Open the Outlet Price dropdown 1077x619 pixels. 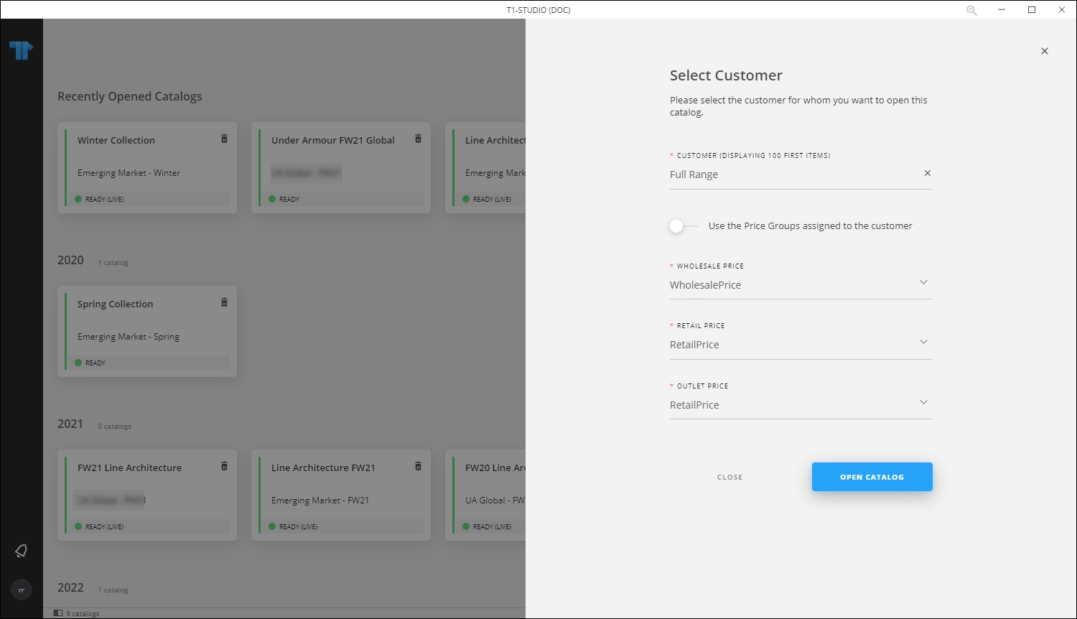[x=923, y=402]
